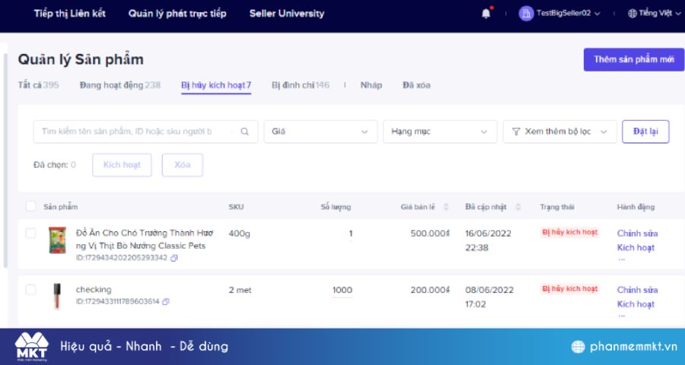Switch to the Đang hoạt động tab
Viewport: 685px width, 365px height.
pyautogui.click(x=120, y=85)
